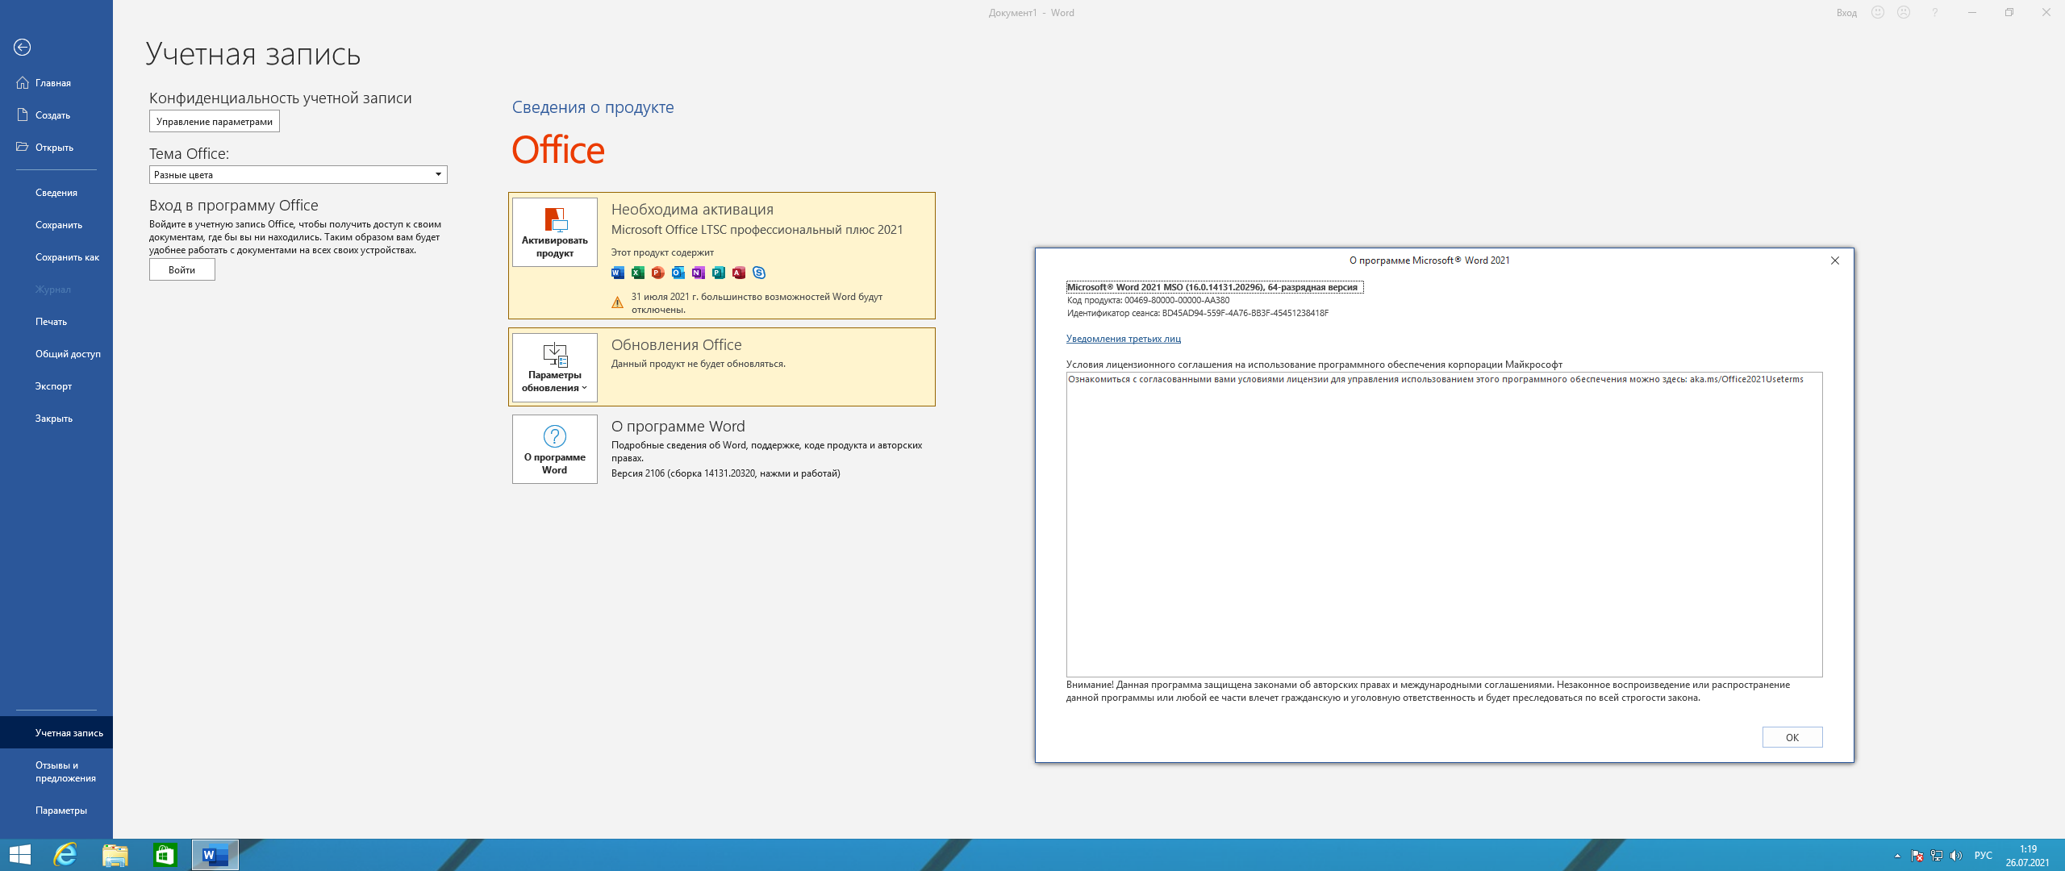Click the Word app icon in product list
2065x871 pixels.
click(618, 273)
